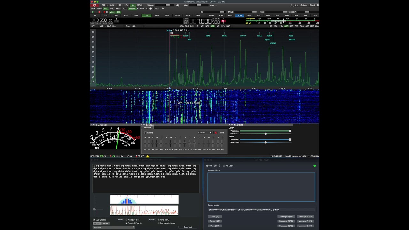Click the Keyboard Morse text area

click(x=261, y=187)
